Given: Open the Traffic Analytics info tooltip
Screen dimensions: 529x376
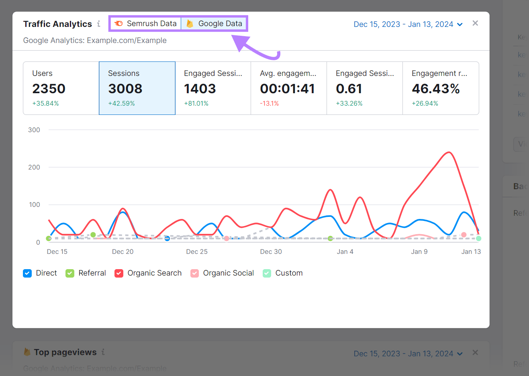Looking at the screenshot, I should point(99,24).
